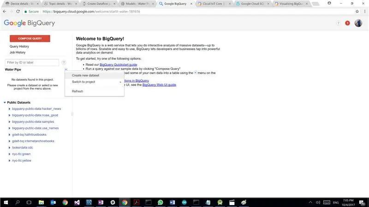The image size is (369, 207).
Task: Open the red notification alert icon
Action: tap(347, 23)
